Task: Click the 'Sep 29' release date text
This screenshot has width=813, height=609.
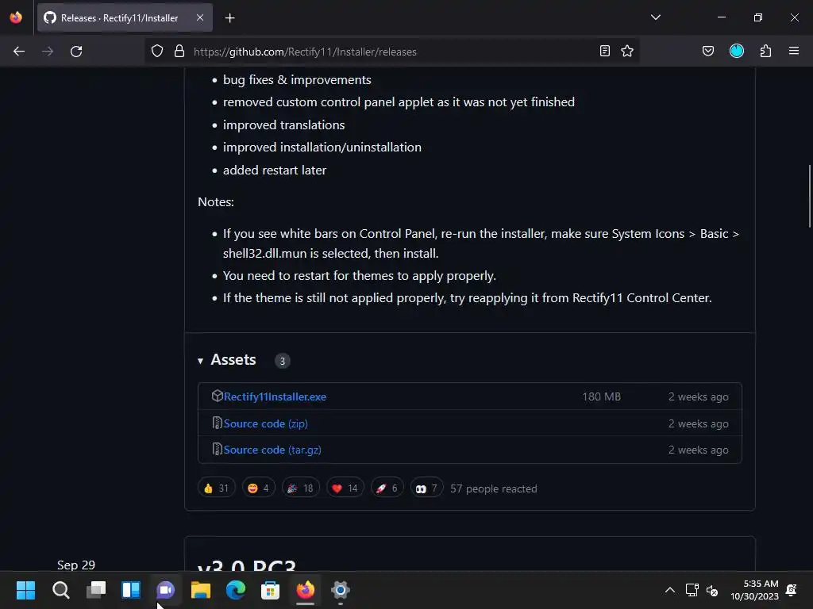Action: [x=76, y=565]
